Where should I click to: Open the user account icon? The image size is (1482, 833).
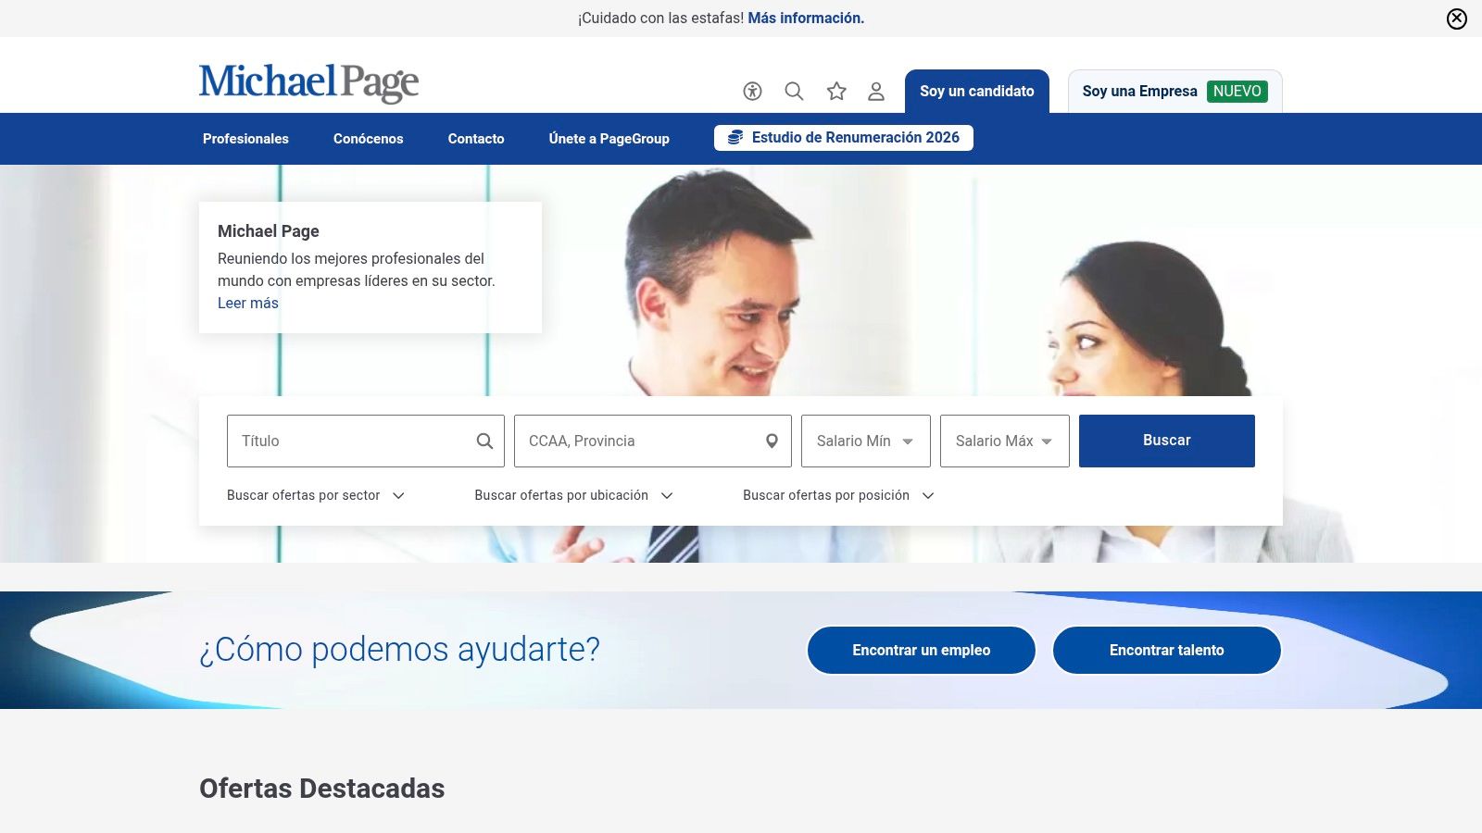(x=876, y=91)
